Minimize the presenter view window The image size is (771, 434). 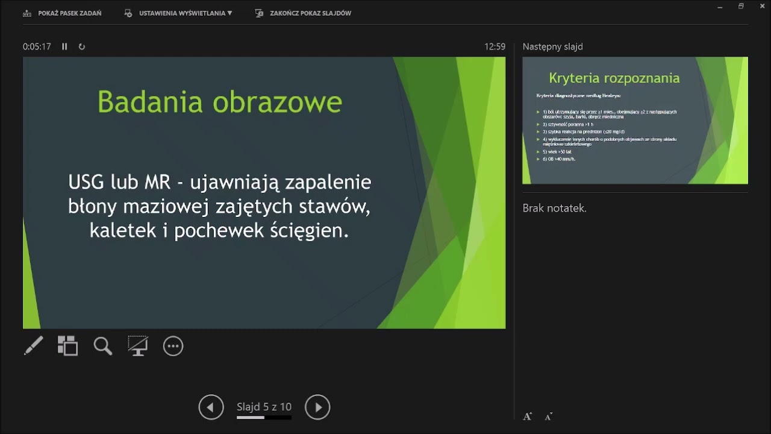(x=721, y=7)
